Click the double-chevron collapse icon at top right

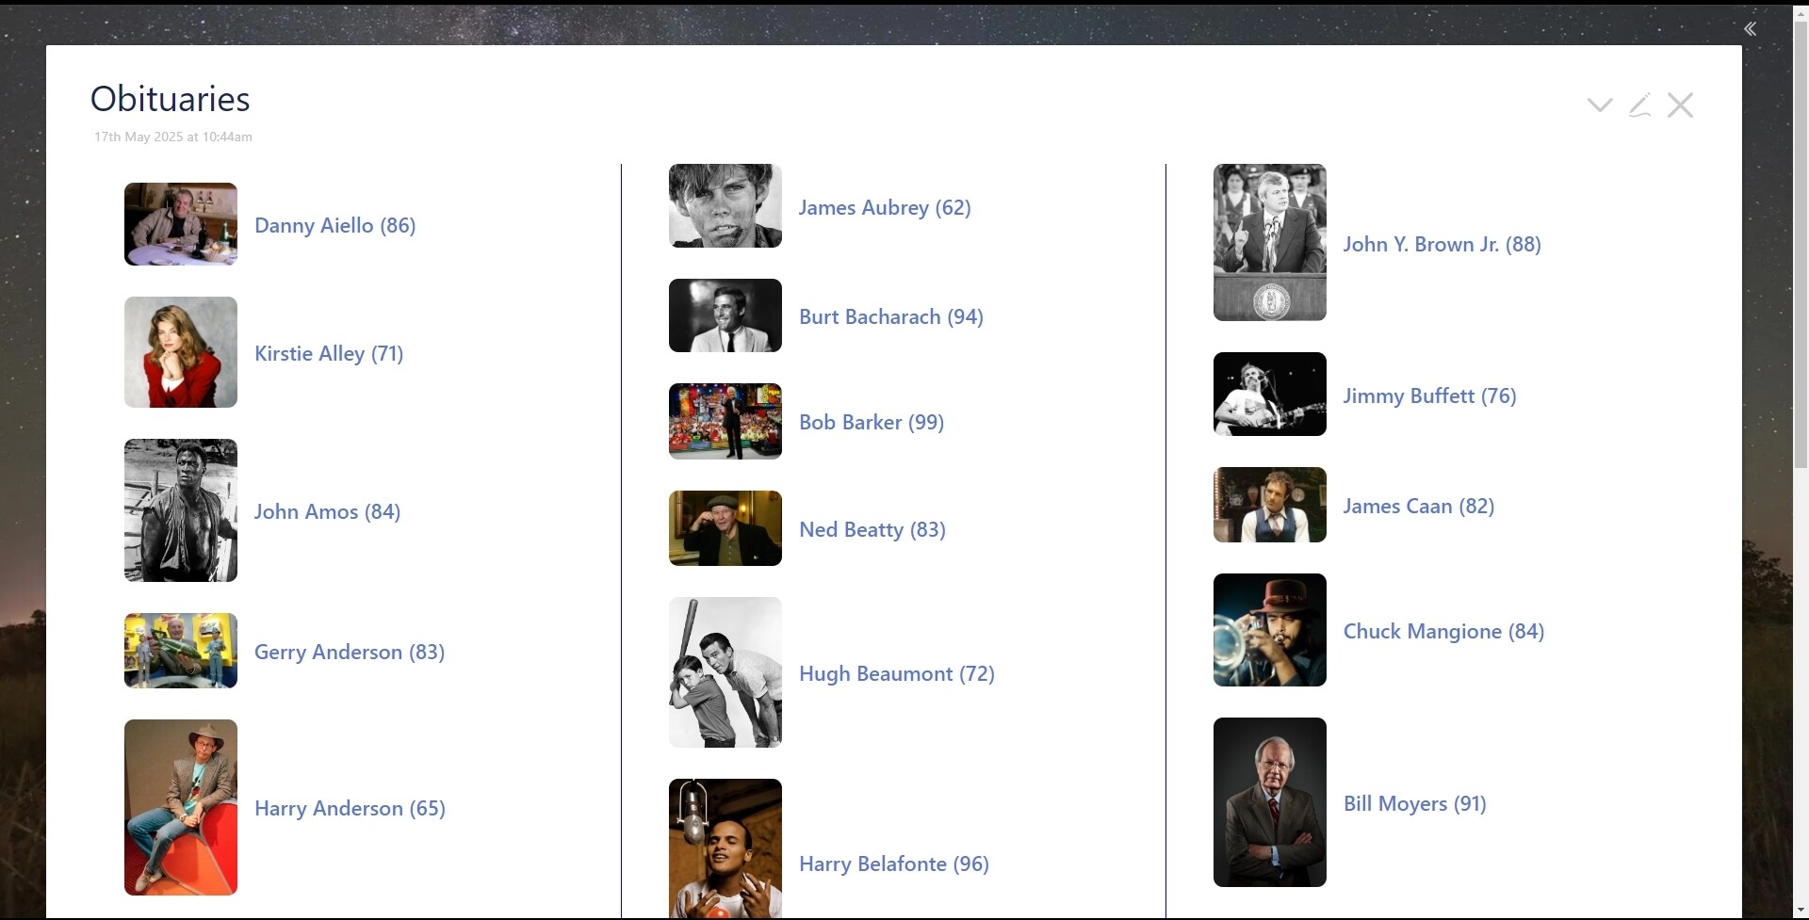click(1750, 29)
